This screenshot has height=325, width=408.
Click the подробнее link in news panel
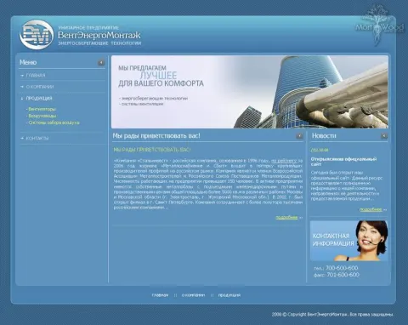coord(371,209)
